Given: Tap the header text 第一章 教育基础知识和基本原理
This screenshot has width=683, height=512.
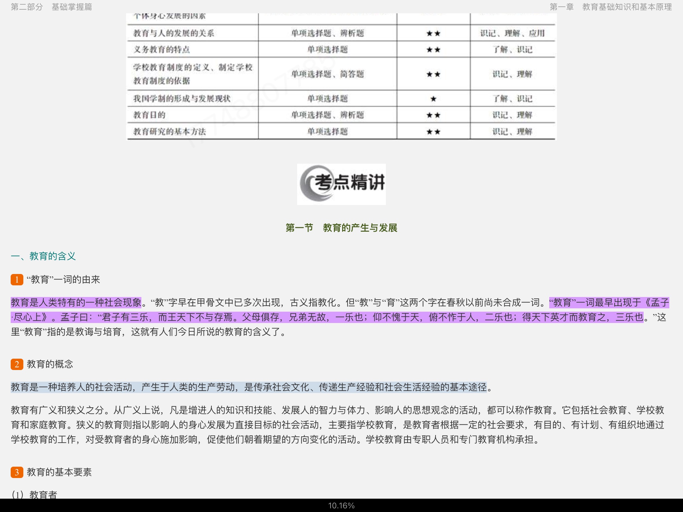Looking at the screenshot, I should [x=611, y=7].
